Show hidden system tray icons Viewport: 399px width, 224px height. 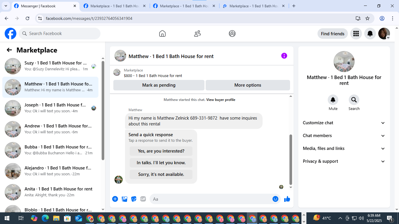click(340, 218)
